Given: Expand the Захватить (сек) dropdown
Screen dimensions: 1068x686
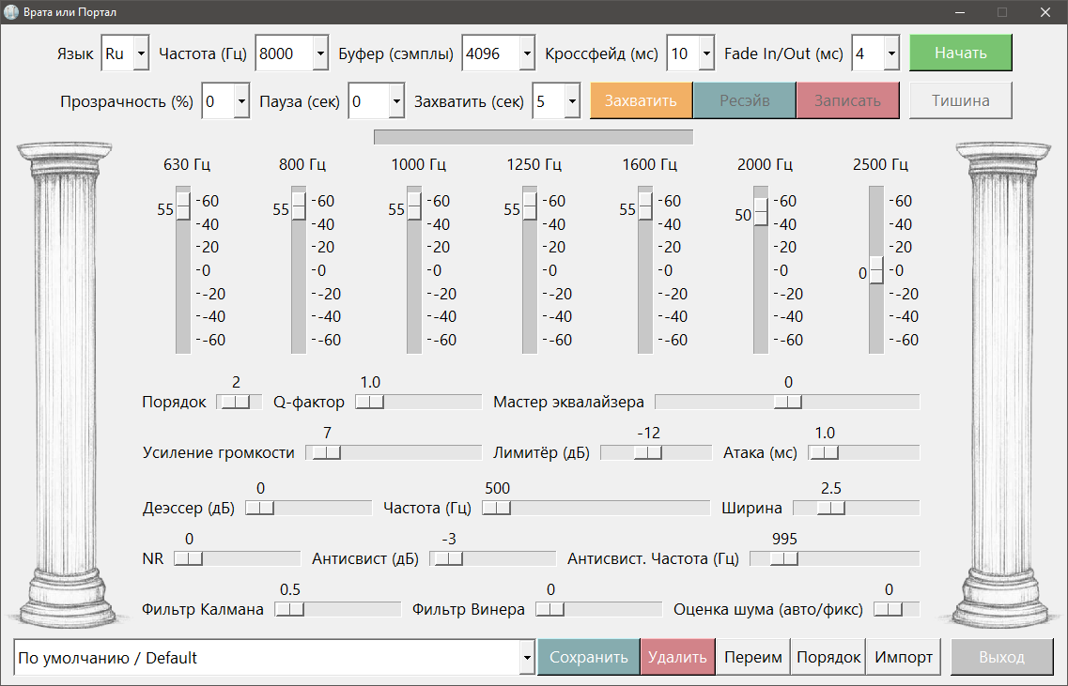Looking at the screenshot, I should click(x=573, y=101).
